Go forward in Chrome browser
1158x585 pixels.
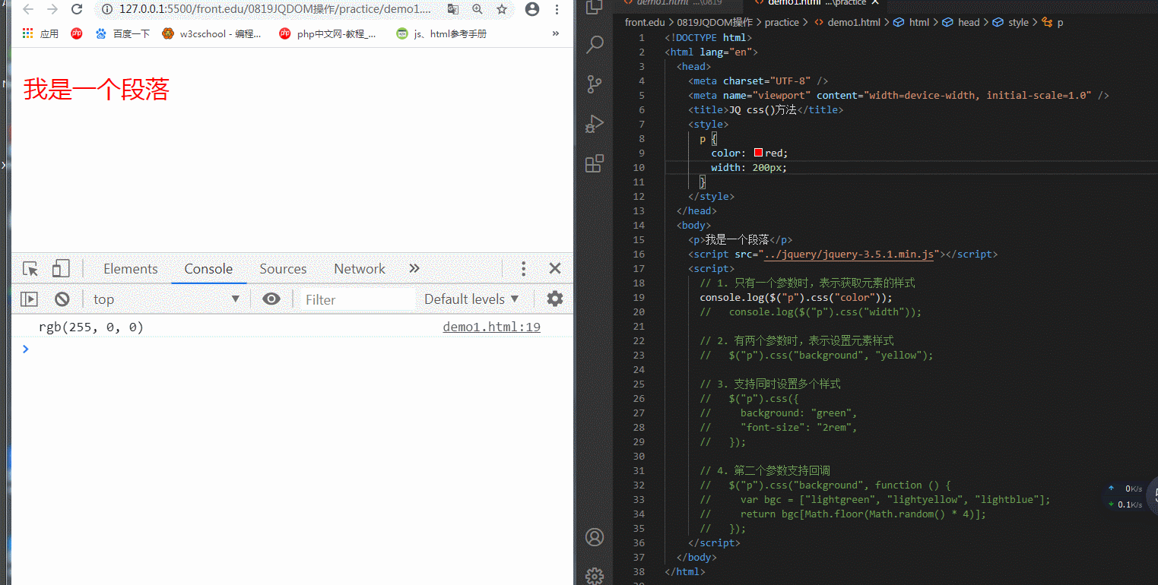[52, 9]
